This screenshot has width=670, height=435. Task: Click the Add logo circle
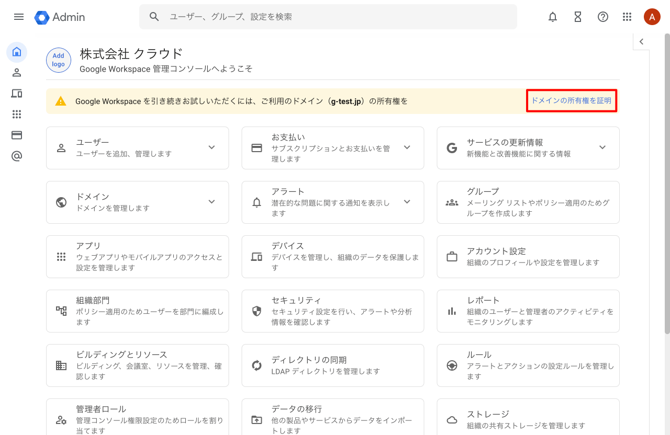click(59, 60)
